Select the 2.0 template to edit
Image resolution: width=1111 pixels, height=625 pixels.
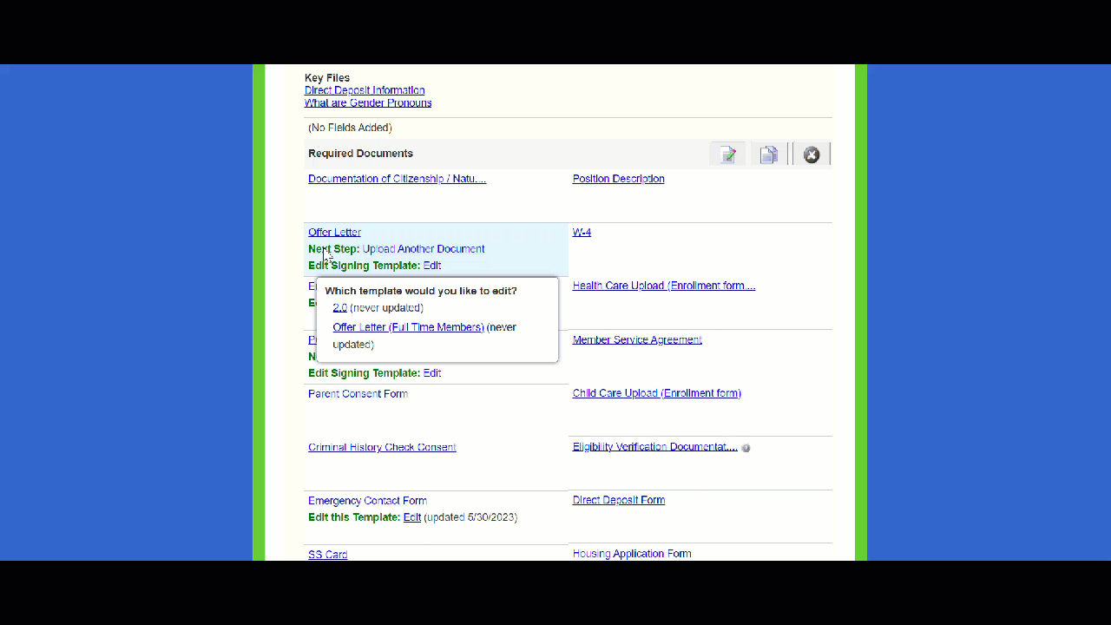point(339,307)
